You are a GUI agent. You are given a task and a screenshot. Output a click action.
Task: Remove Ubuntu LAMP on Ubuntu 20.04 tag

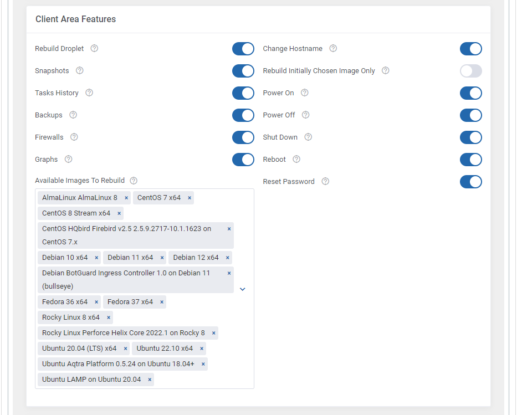point(150,380)
